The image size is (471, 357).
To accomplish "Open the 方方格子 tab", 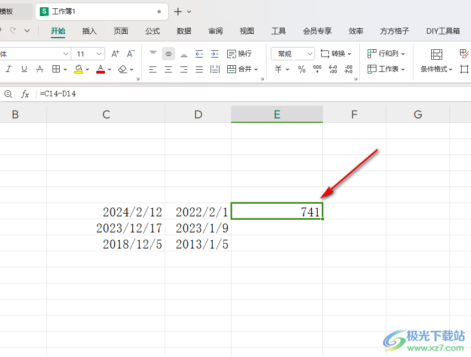I will [x=394, y=31].
